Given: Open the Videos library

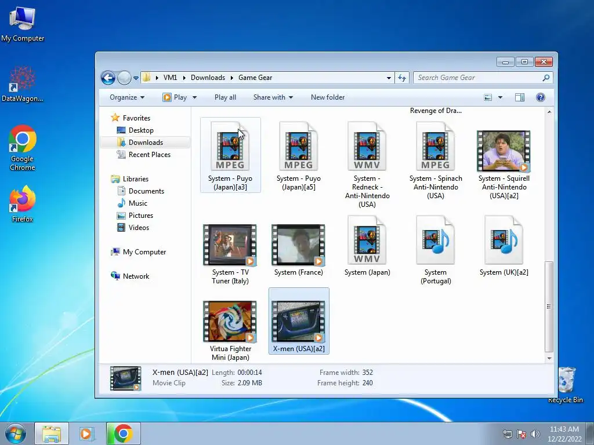Looking at the screenshot, I should click(x=133, y=227).
